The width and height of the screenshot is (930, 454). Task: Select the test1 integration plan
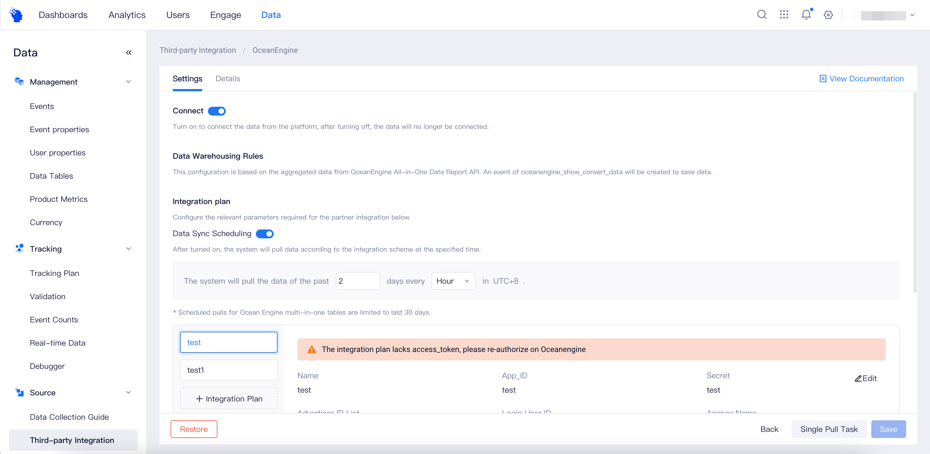[x=228, y=370]
